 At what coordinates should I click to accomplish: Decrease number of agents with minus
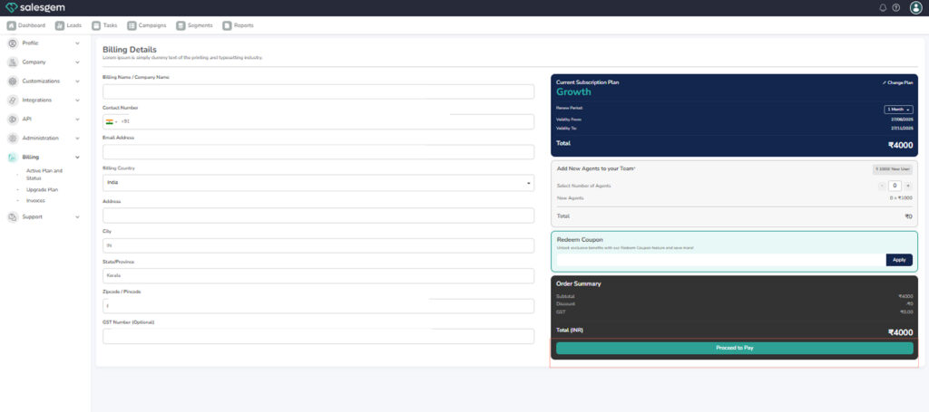pyautogui.click(x=882, y=186)
